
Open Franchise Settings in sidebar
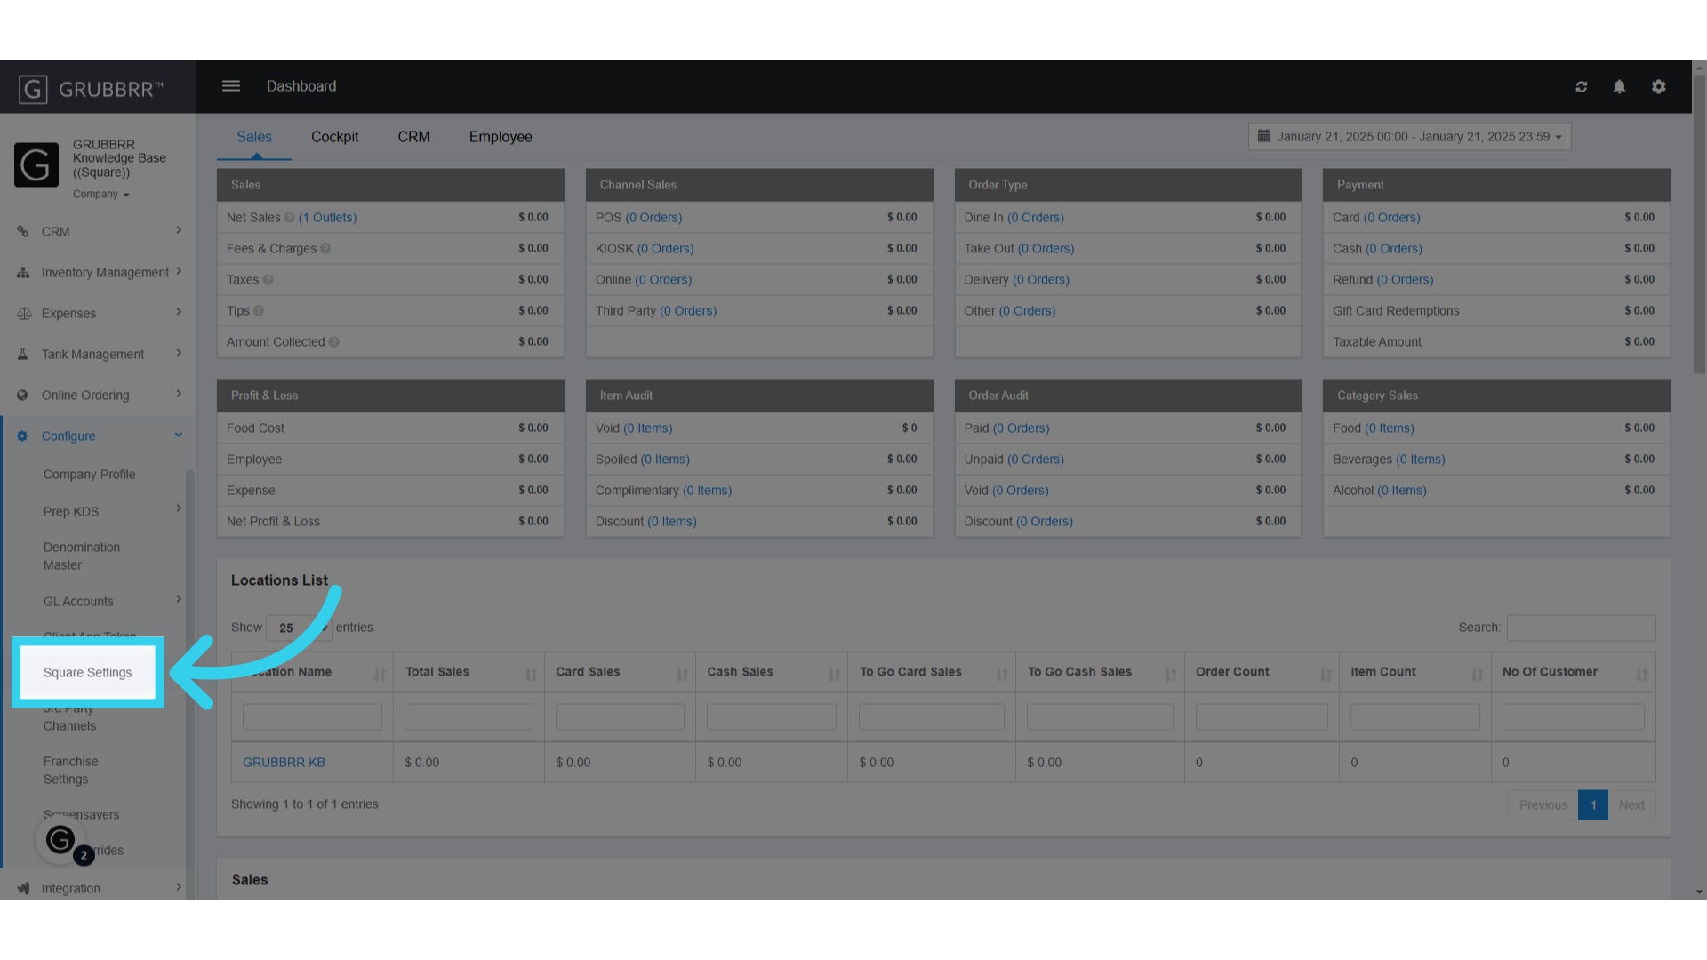71,771
